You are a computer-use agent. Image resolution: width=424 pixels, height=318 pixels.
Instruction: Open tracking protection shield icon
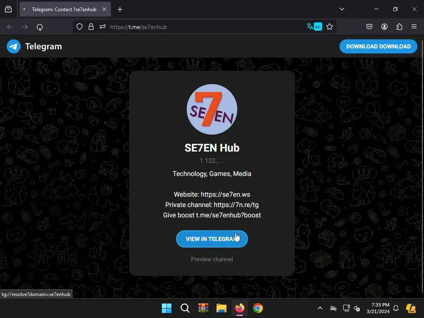[79, 27]
